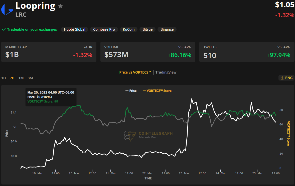This screenshot has height=186, width=295.
Task: Open the Coinbase Pro exchange tag
Action: (x=104, y=29)
